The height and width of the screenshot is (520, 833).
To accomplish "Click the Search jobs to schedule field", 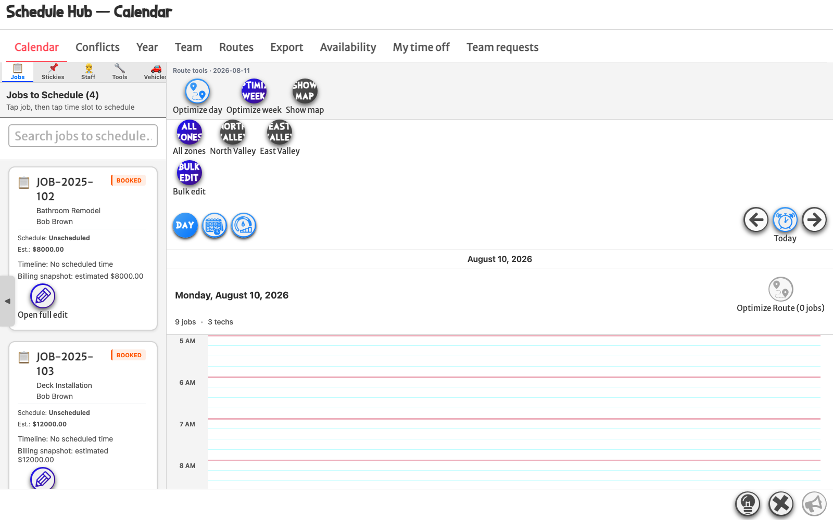I will pos(83,136).
